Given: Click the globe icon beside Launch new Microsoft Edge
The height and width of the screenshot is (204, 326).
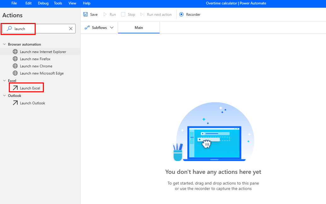Looking at the screenshot, I should coord(15,73).
